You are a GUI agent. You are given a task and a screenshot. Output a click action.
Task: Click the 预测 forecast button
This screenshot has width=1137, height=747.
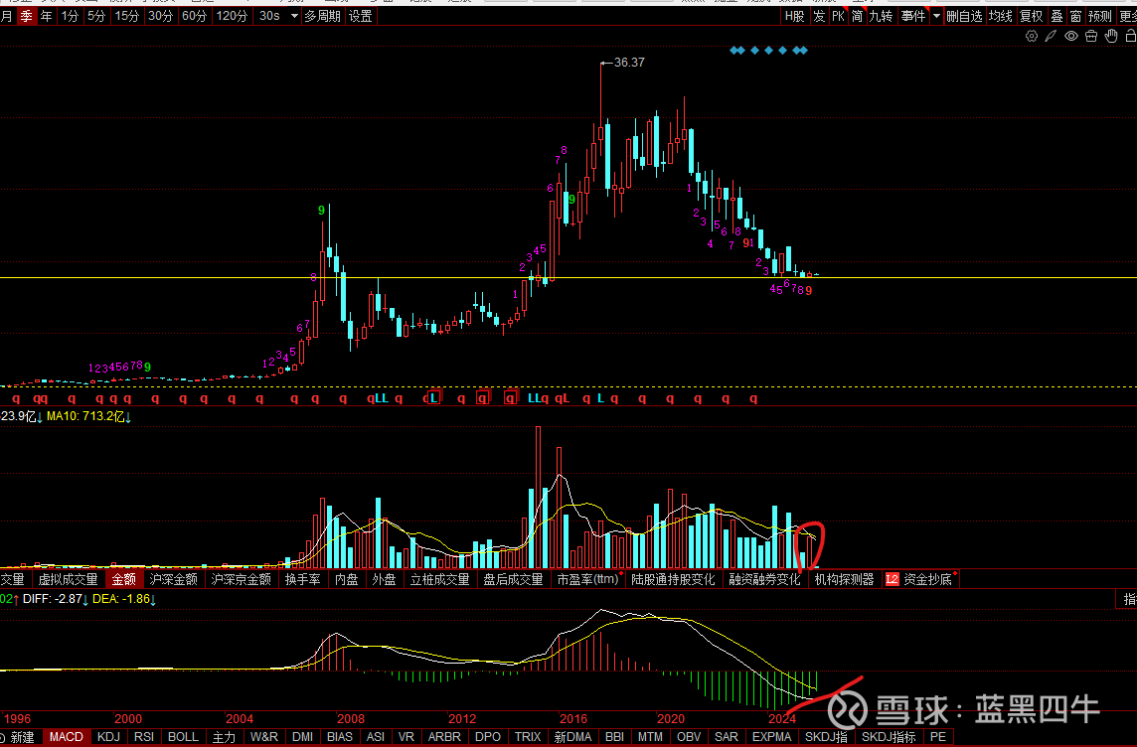pyautogui.click(x=1100, y=16)
